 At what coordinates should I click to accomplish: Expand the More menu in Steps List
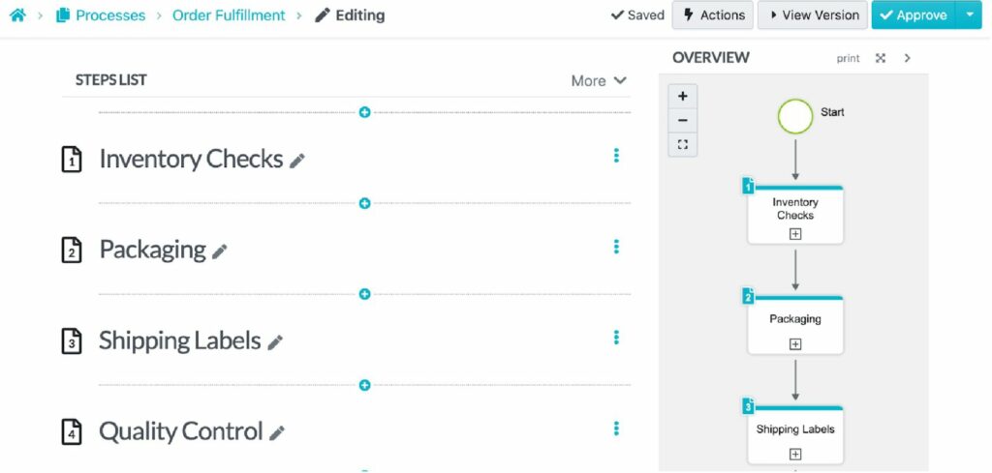point(599,81)
